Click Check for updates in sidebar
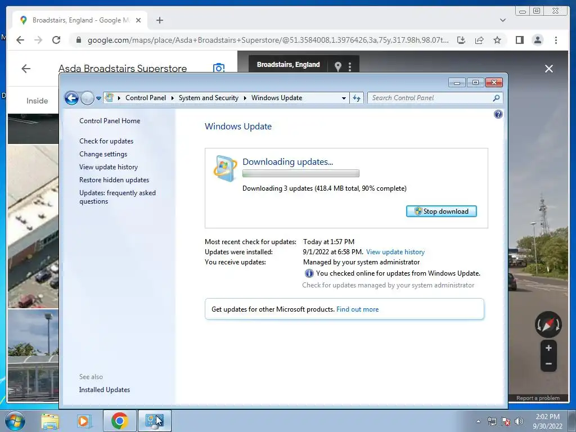Screen dimensions: 576x432 (106, 141)
